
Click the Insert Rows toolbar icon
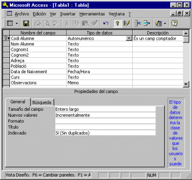tap(138, 23)
